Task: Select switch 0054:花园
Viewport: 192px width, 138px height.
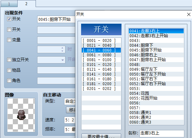Action: pyautogui.click(x=156, y=93)
